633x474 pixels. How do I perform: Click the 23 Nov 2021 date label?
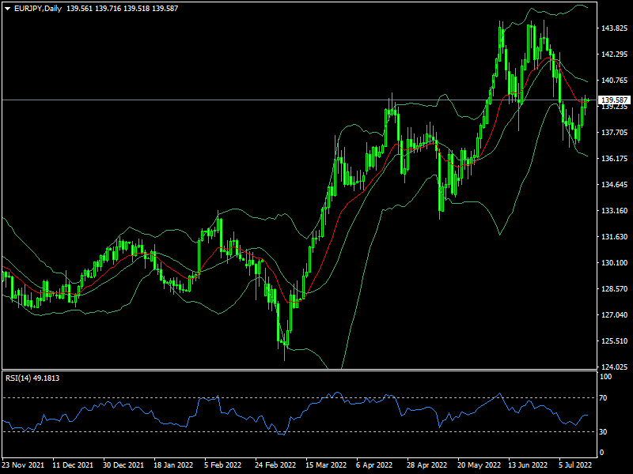pyautogui.click(x=23, y=465)
